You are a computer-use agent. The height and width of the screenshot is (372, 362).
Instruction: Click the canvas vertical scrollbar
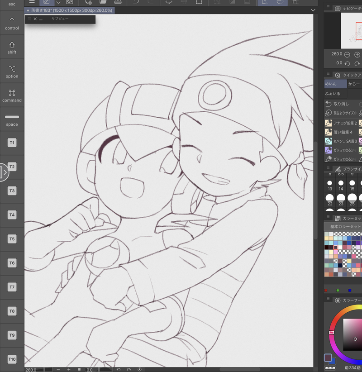point(315,190)
